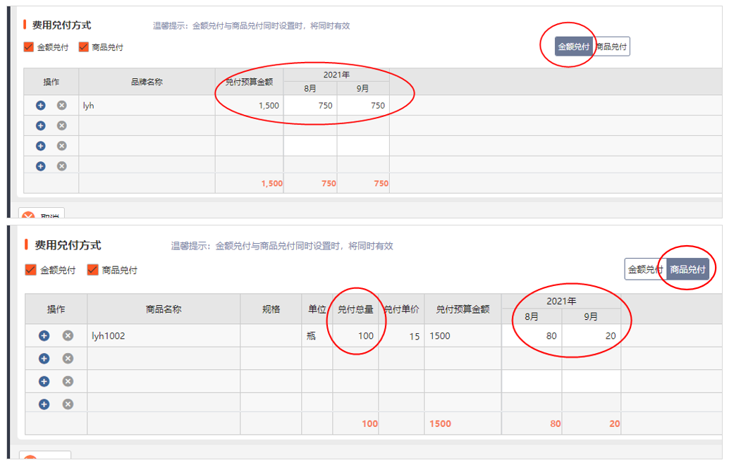This screenshot has width=729, height=465.
Task: Edit the 8月 amount cell for brand lyh
Action: coord(310,106)
